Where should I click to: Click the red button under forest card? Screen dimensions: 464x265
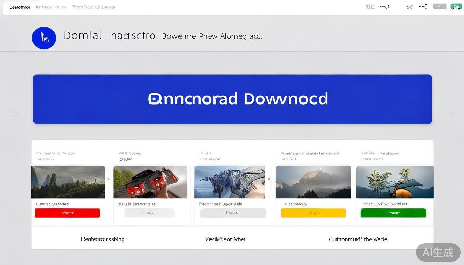67,213
